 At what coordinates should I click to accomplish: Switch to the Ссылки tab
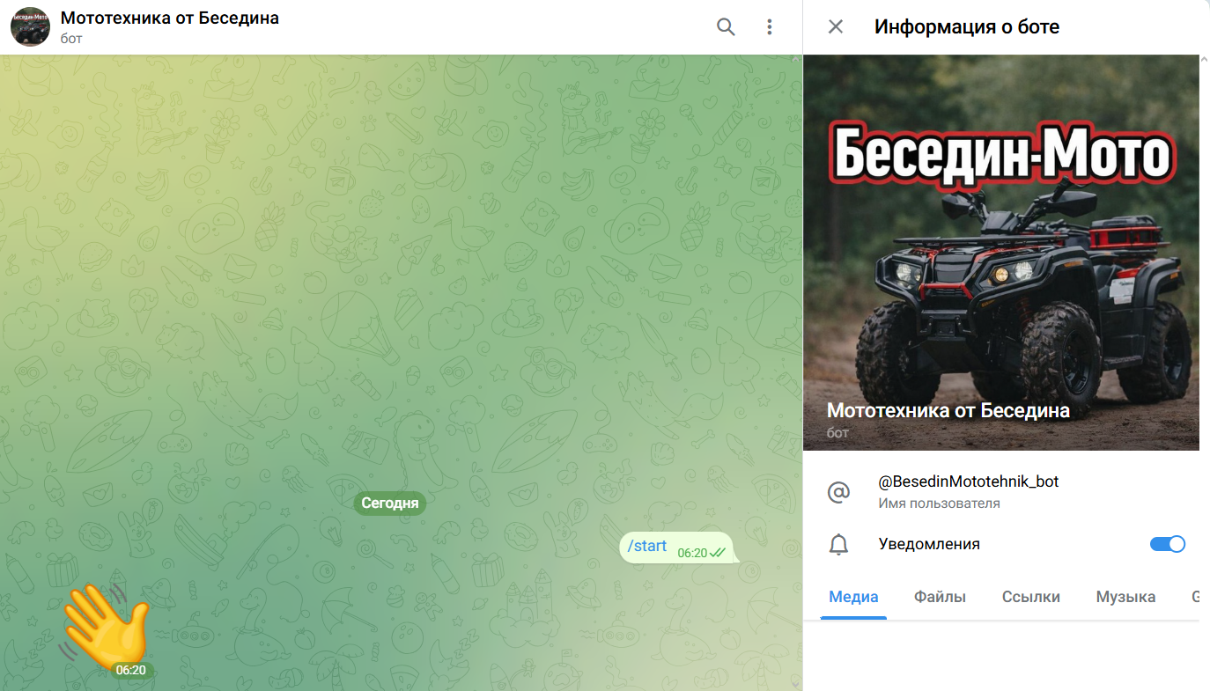(x=1031, y=597)
